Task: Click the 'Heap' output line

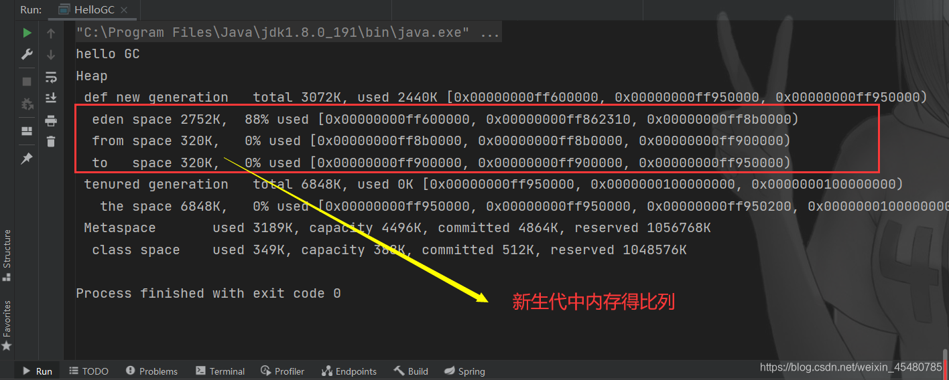Action: [x=92, y=76]
